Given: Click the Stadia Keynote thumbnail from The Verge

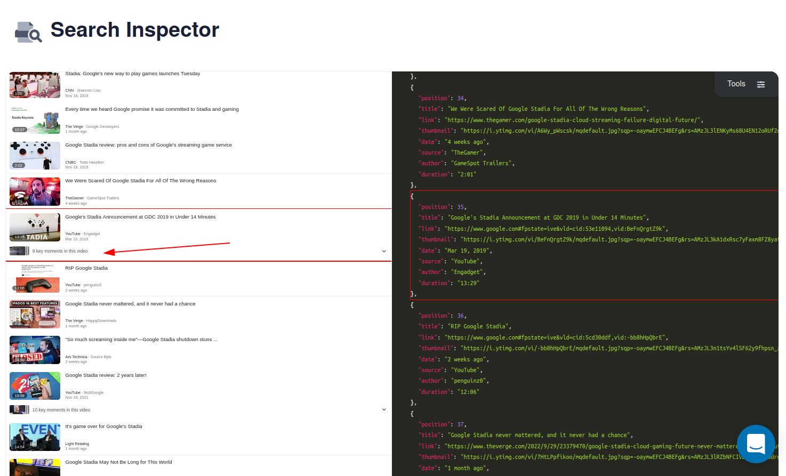Looking at the screenshot, I should [x=35, y=120].
